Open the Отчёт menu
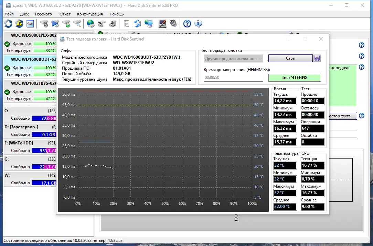 coord(65,14)
